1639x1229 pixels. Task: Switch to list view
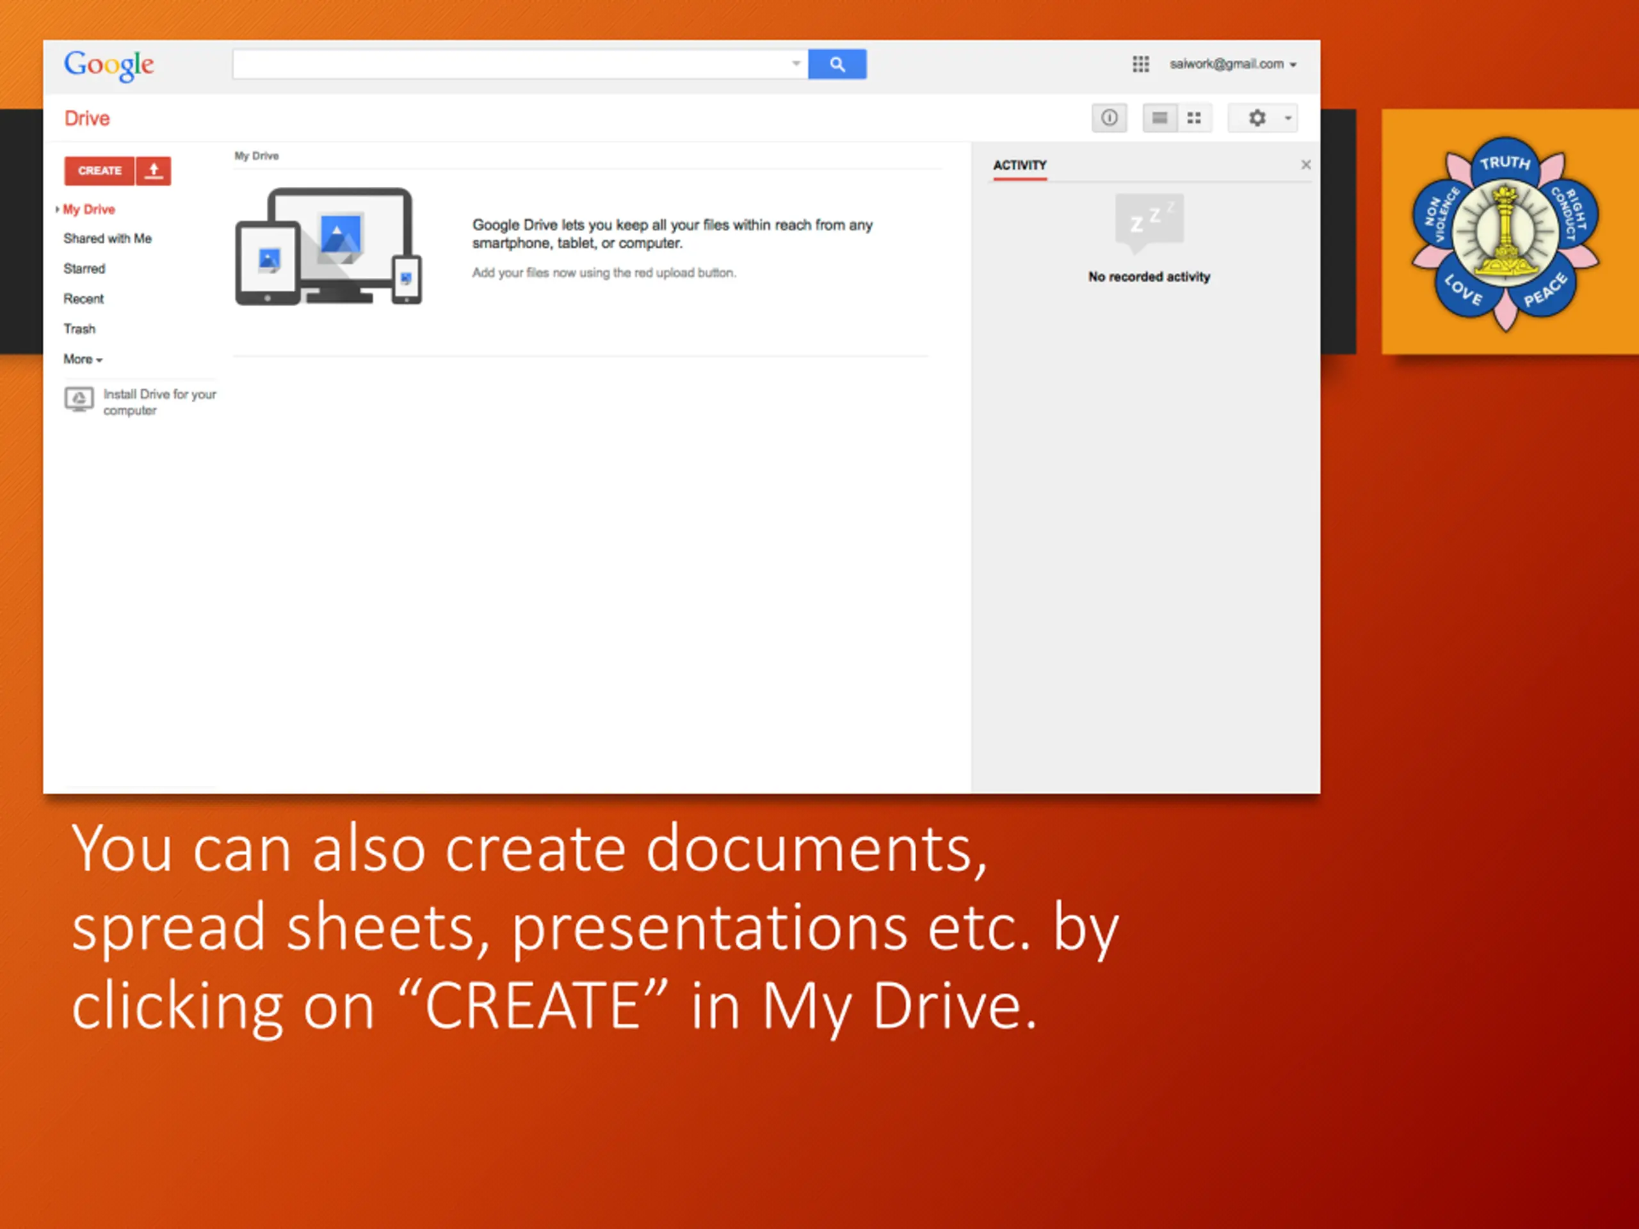(1159, 118)
